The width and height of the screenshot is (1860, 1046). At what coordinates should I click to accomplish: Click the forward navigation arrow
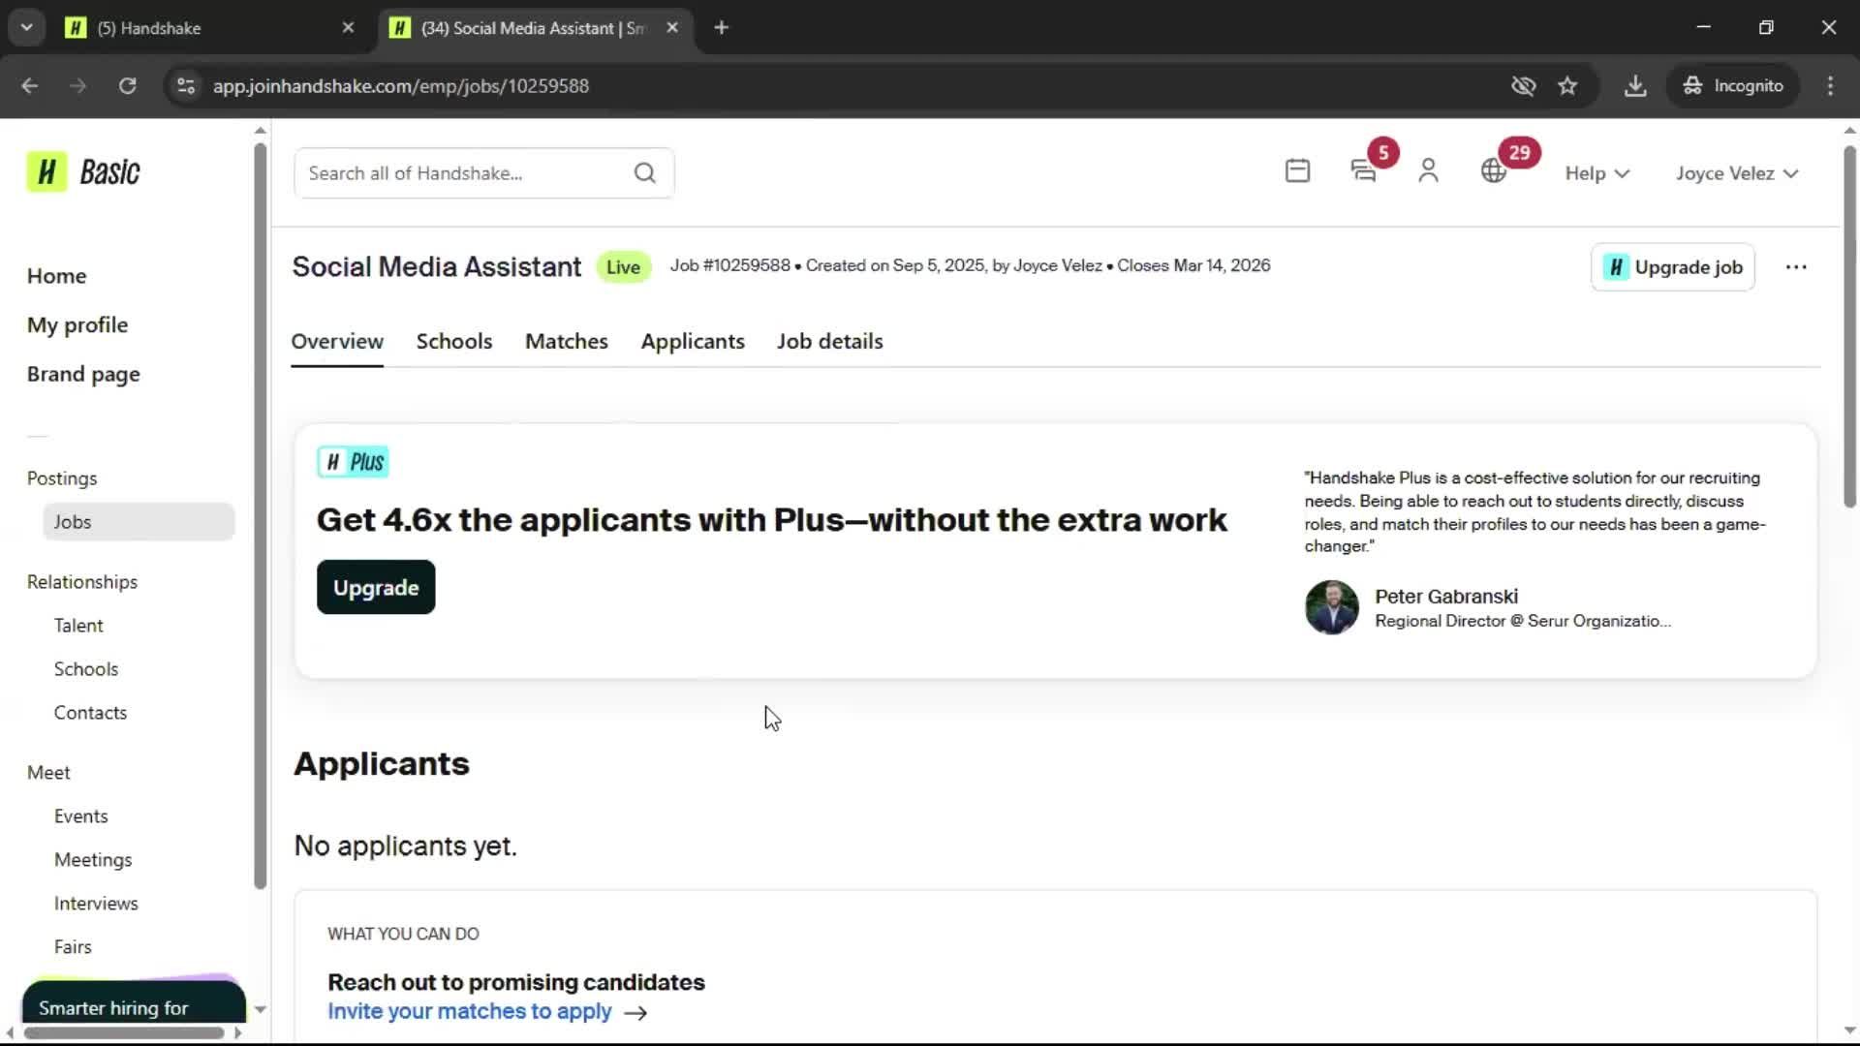[77, 86]
